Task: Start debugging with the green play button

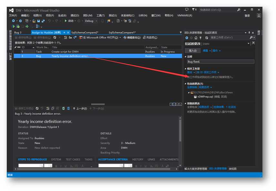Action: pyautogui.click(x=66, y=21)
